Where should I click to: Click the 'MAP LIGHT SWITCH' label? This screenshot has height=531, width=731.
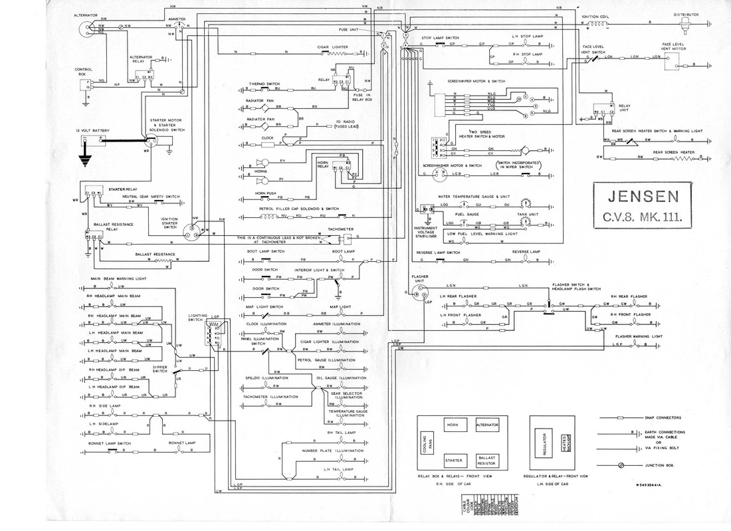tap(264, 307)
